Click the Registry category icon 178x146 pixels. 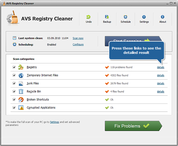coord(21,67)
